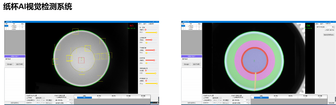
Task: Select the highlighted blue cell in the NG results table
Action: (84, 98)
